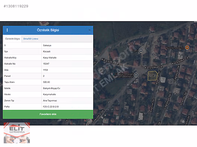Click the Ozanlar Sk. street label on map
Screen dimensions: 197x147
click(184, 98)
